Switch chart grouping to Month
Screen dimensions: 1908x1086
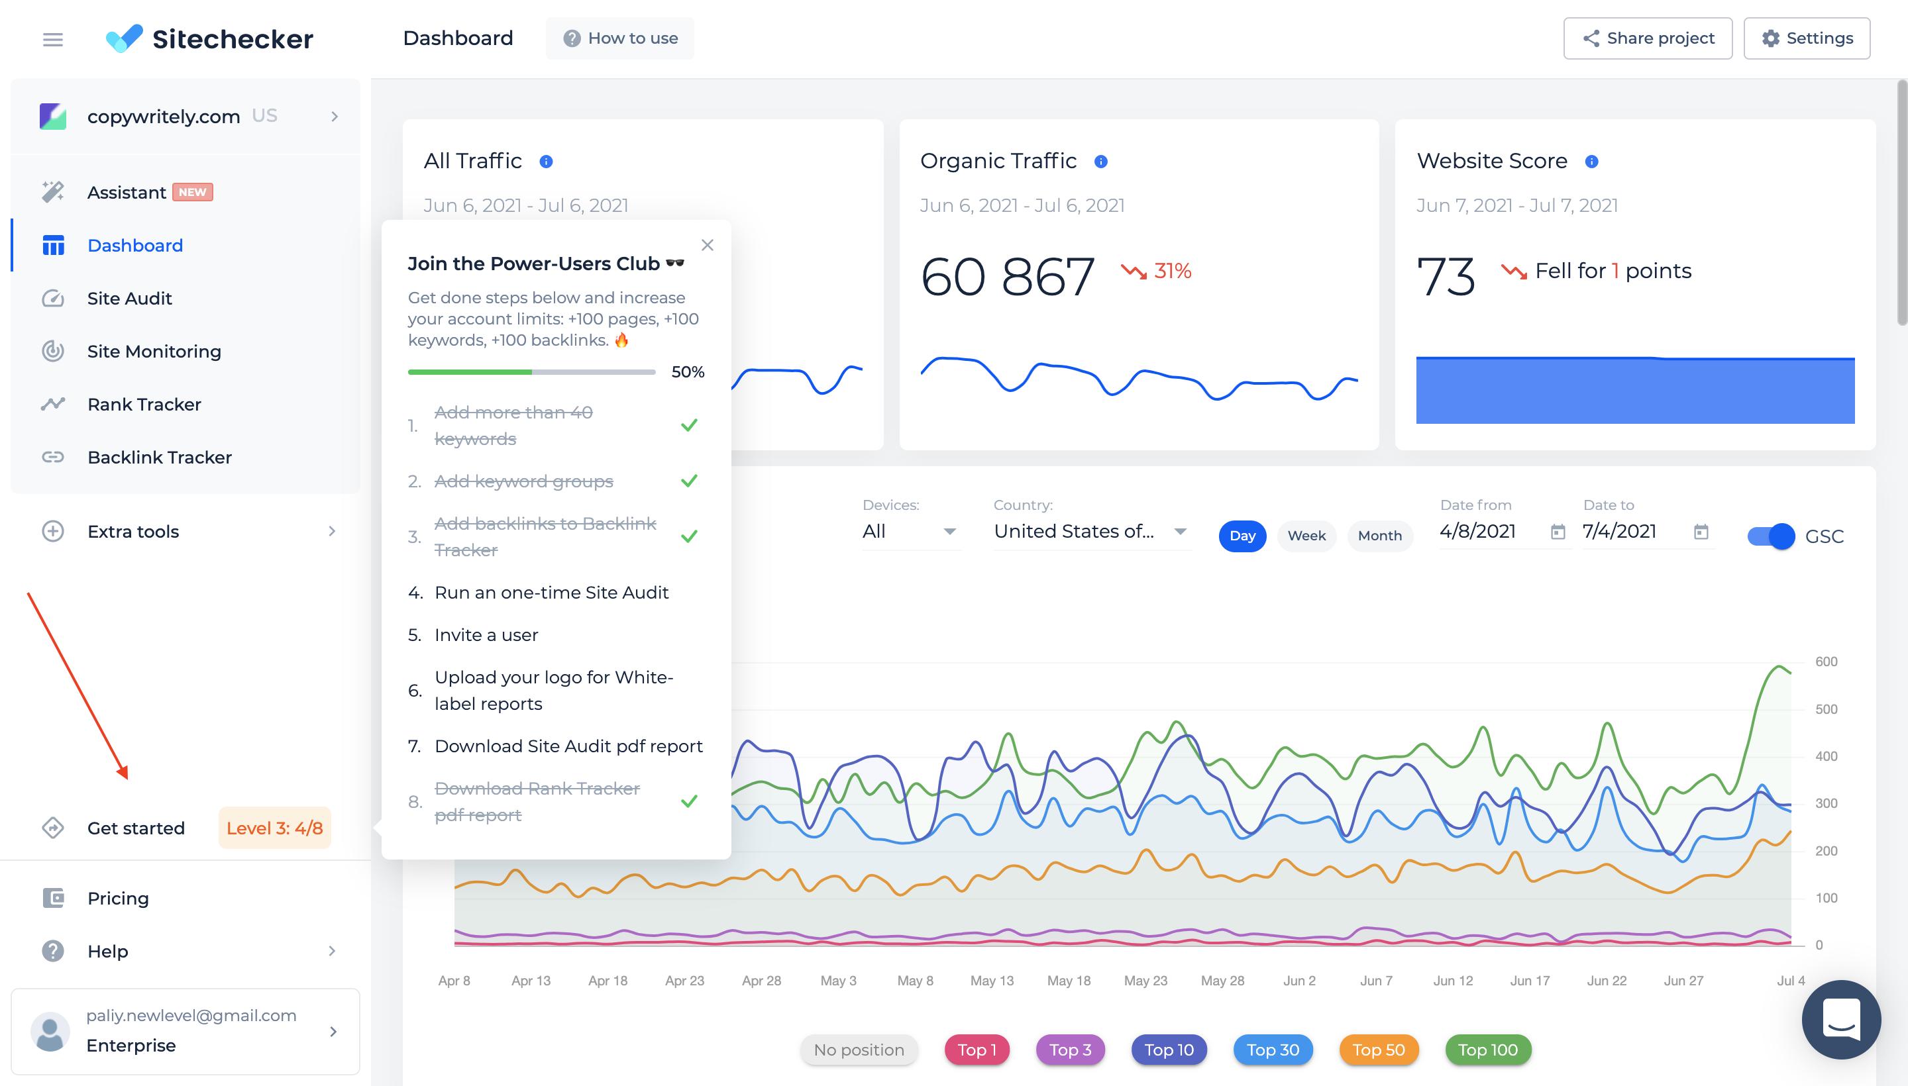(1380, 536)
